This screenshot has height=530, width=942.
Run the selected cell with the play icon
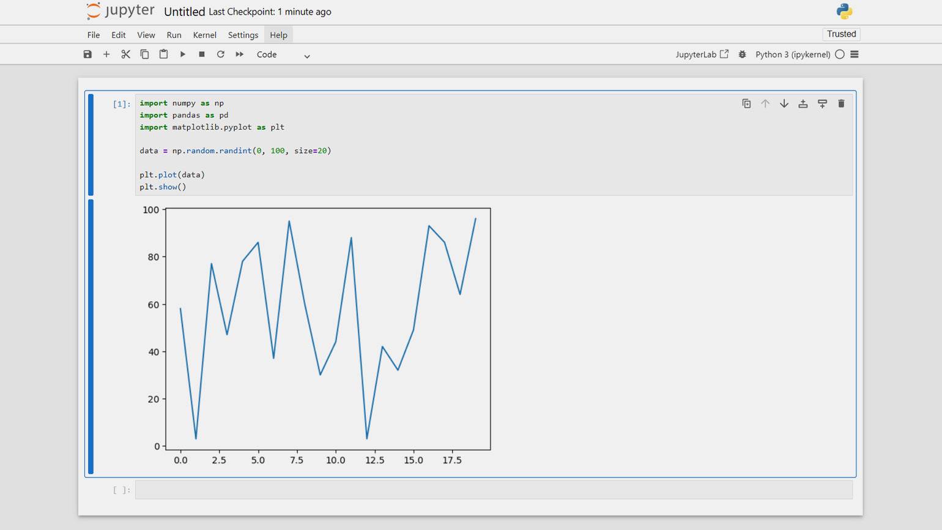pos(182,54)
